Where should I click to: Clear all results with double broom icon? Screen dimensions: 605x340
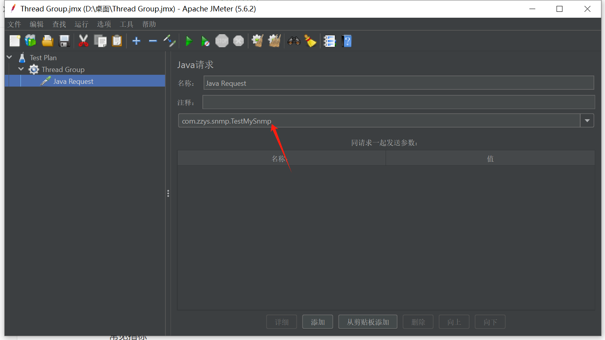pyautogui.click(x=275, y=41)
